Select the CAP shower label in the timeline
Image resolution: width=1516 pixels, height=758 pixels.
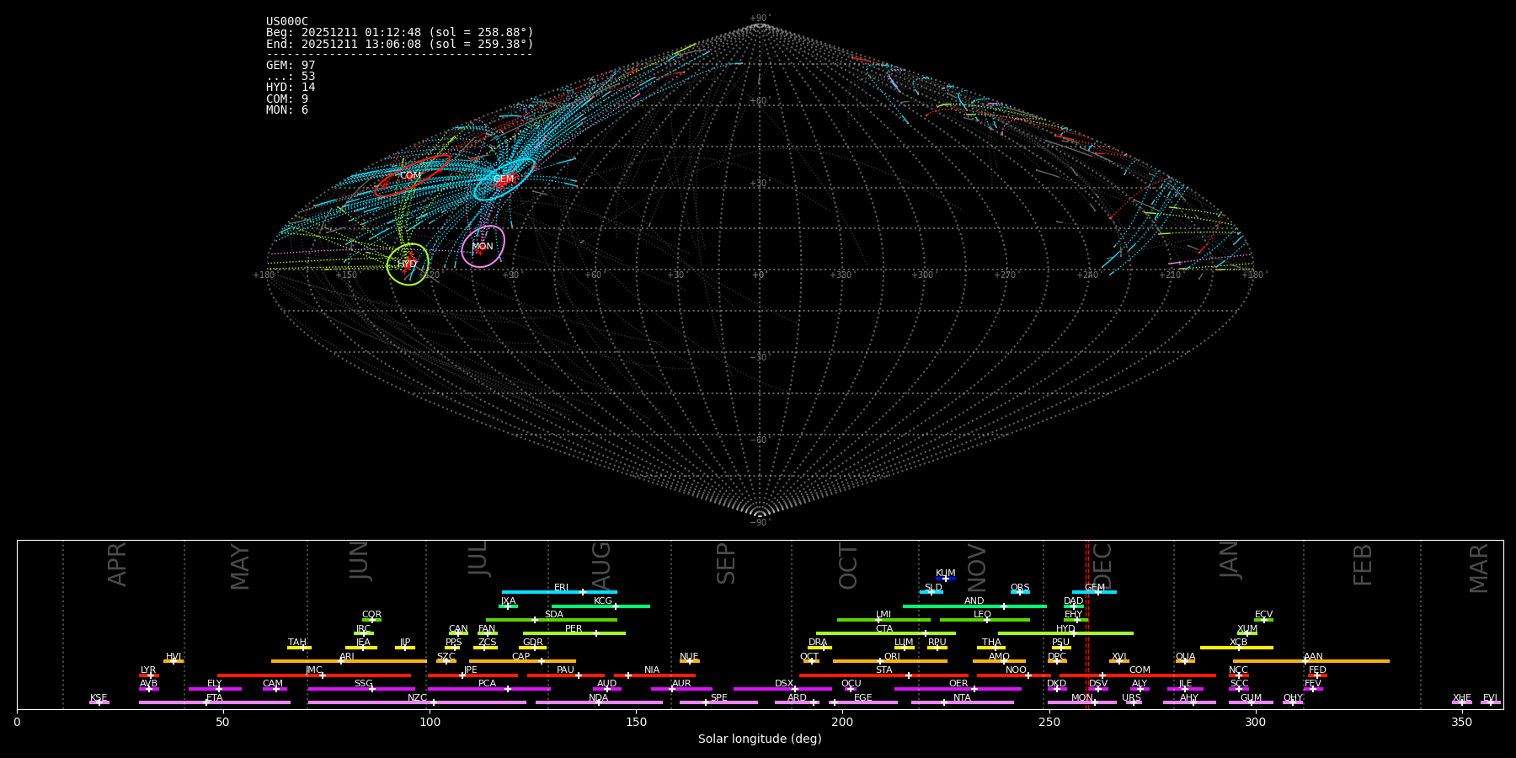point(521,657)
